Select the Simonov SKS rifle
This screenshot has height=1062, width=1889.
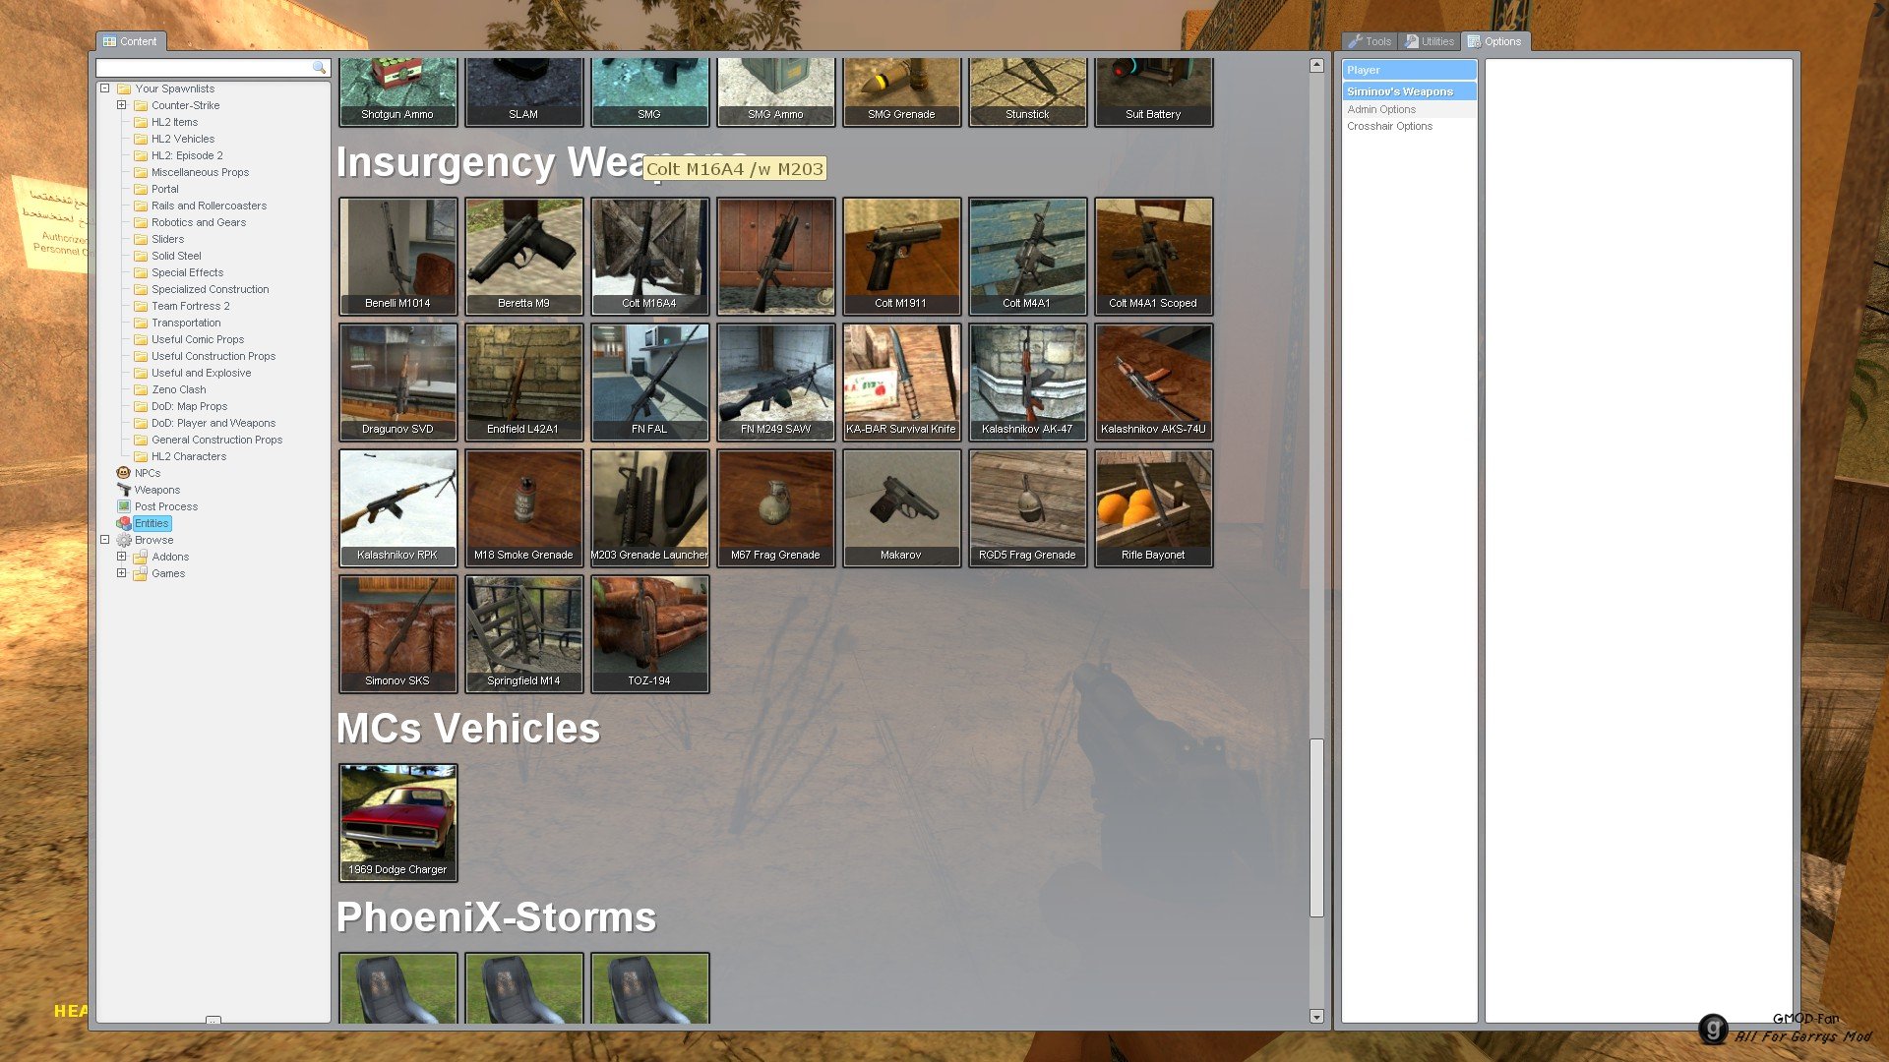click(x=397, y=633)
